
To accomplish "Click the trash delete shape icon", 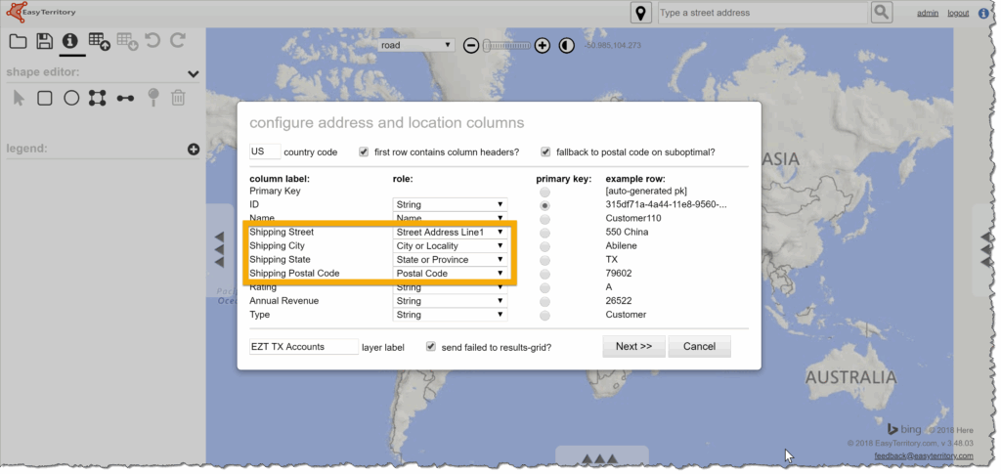I will [x=178, y=98].
